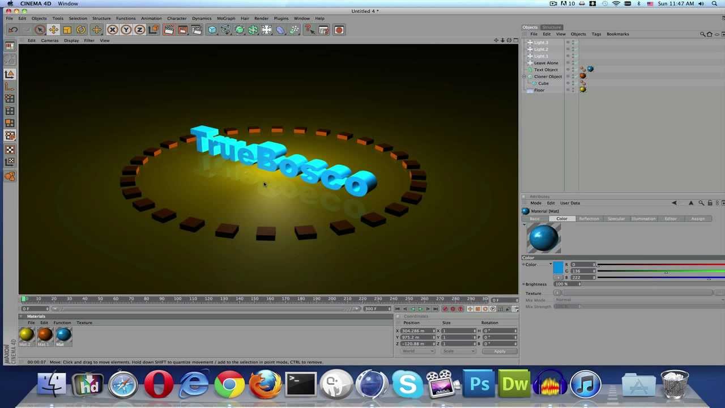Click the light/scene objects icon
This screenshot has height=408, width=725.
coord(266,30)
